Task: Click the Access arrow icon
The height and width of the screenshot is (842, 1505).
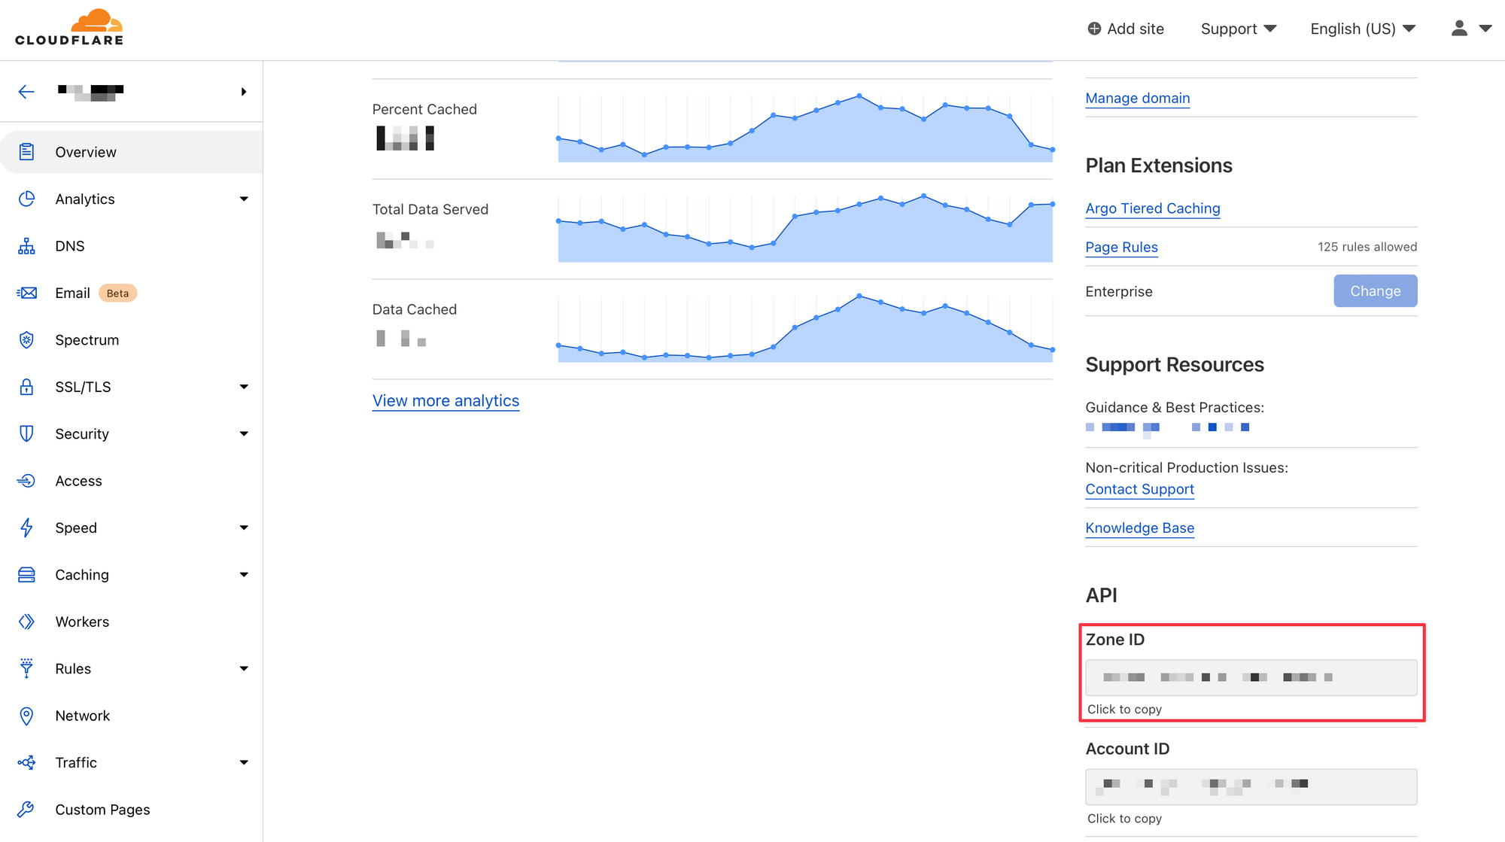Action: 26,481
